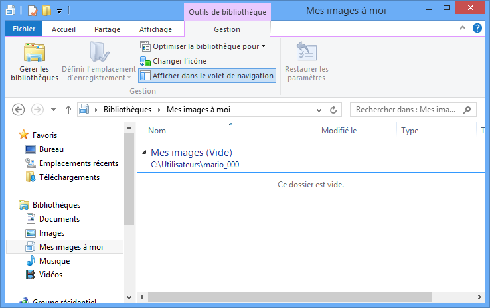Click Restaurer les paramètres
This screenshot has height=308, width=490.
click(307, 62)
